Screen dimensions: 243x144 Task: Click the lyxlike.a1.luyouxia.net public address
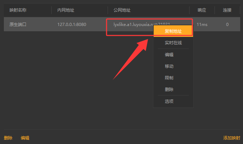[x=142, y=25]
